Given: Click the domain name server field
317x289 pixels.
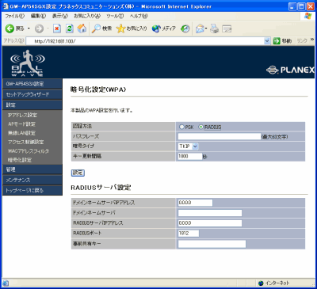Looking at the screenshot, I should point(210,213).
